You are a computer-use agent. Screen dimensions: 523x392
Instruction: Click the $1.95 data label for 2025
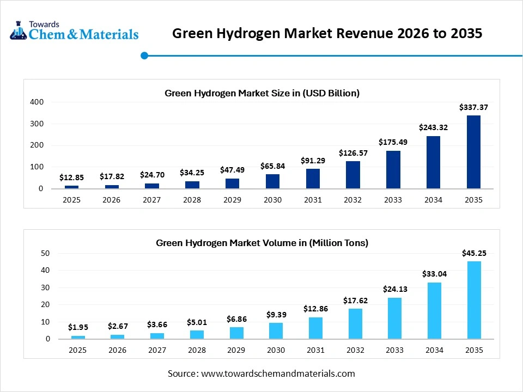click(x=78, y=327)
